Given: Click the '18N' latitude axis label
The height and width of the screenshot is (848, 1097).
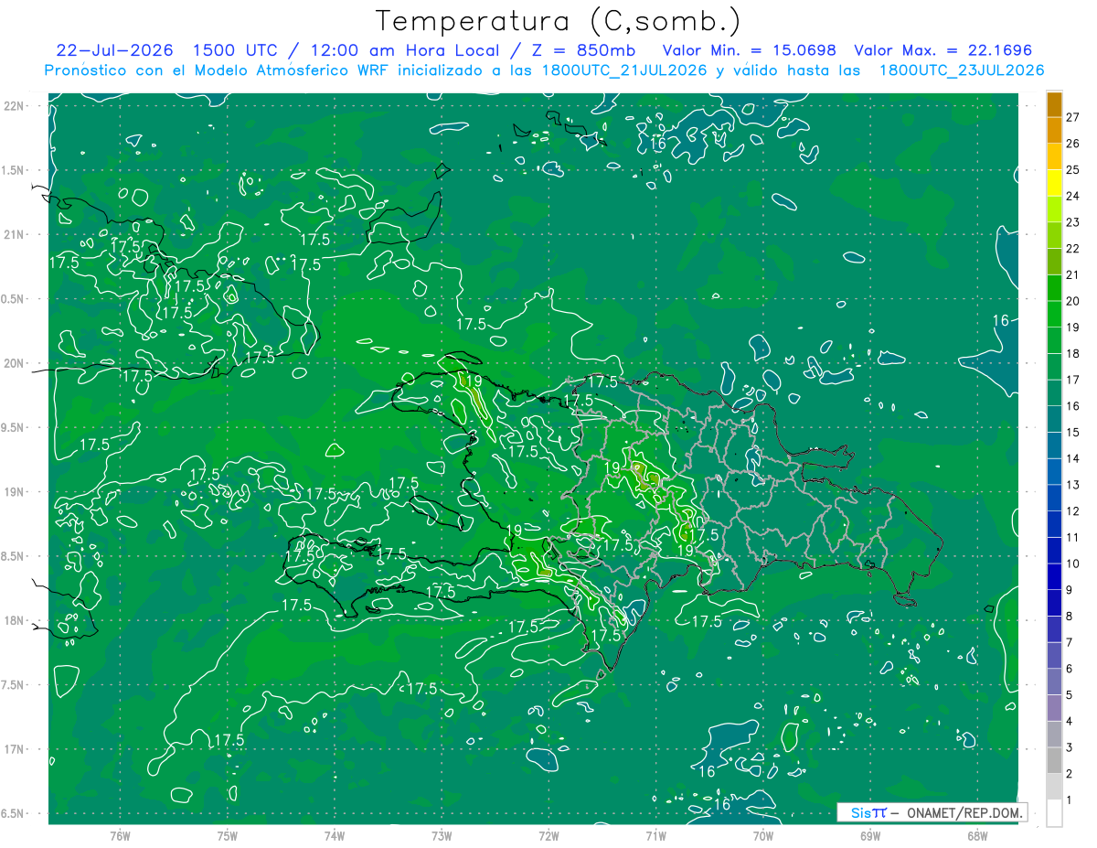Looking at the screenshot, I should click(x=14, y=620).
